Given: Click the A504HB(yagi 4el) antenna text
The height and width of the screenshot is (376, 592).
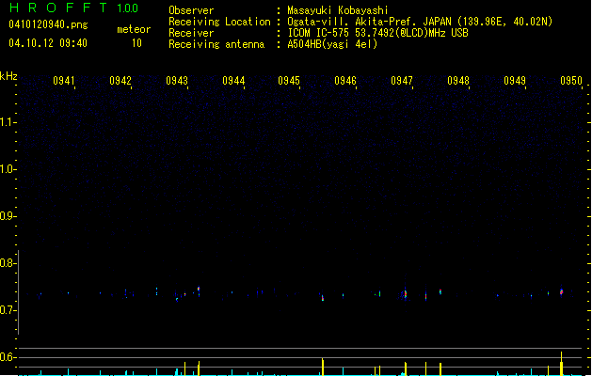Looking at the screenshot, I should 332,44.
